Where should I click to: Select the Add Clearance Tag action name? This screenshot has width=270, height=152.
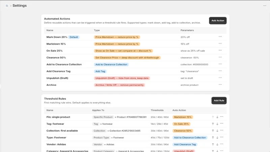click(58, 71)
